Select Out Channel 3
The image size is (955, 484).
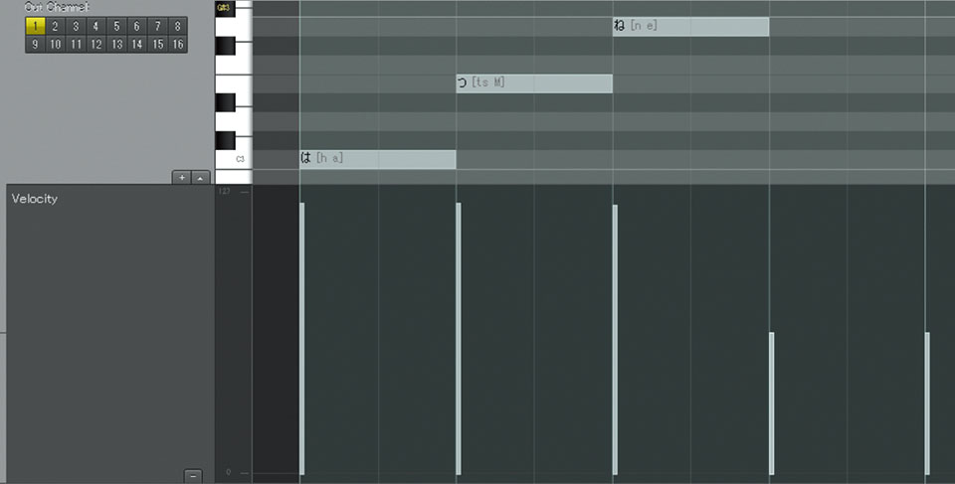coord(76,26)
